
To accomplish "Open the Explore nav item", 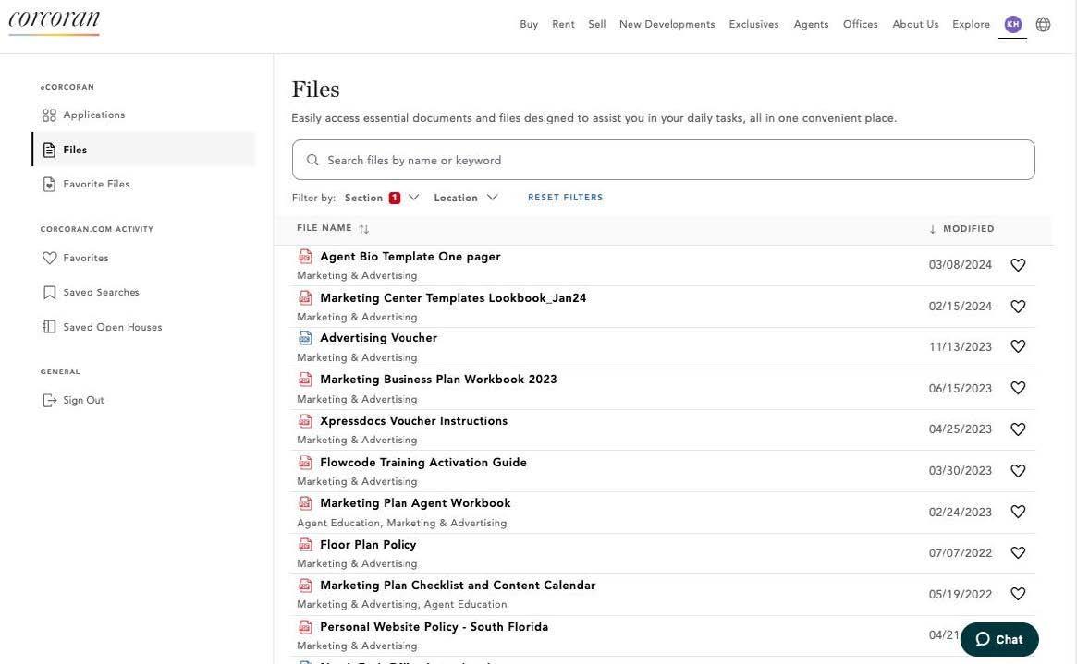I will point(972,24).
